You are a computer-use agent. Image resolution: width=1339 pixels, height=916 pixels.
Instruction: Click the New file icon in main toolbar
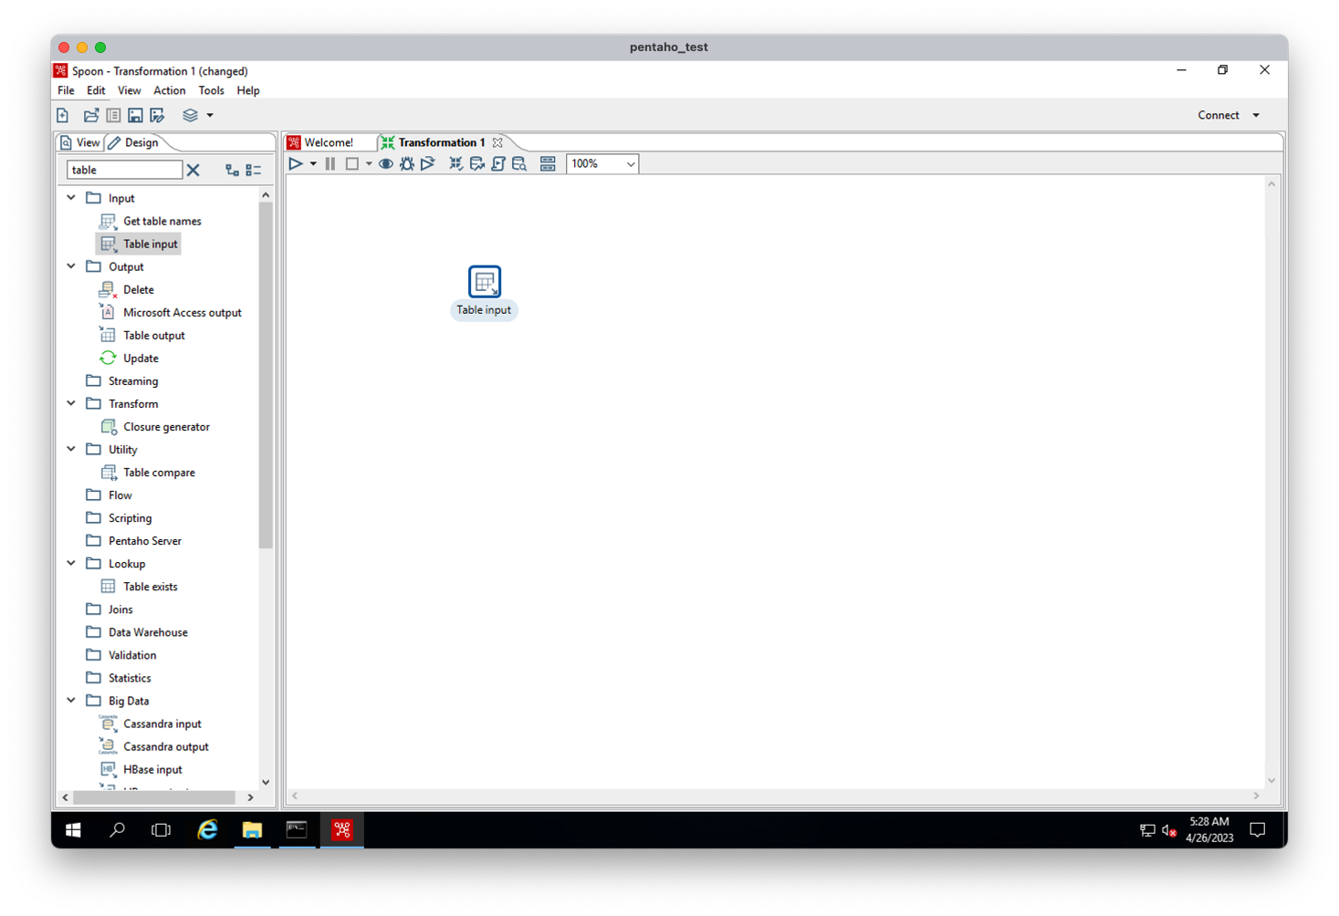pyautogui.click(x=63, y=116)
